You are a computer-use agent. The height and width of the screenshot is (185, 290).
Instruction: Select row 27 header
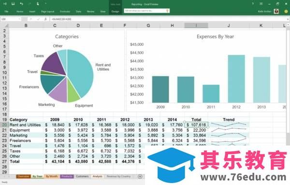tap(4, 161)
